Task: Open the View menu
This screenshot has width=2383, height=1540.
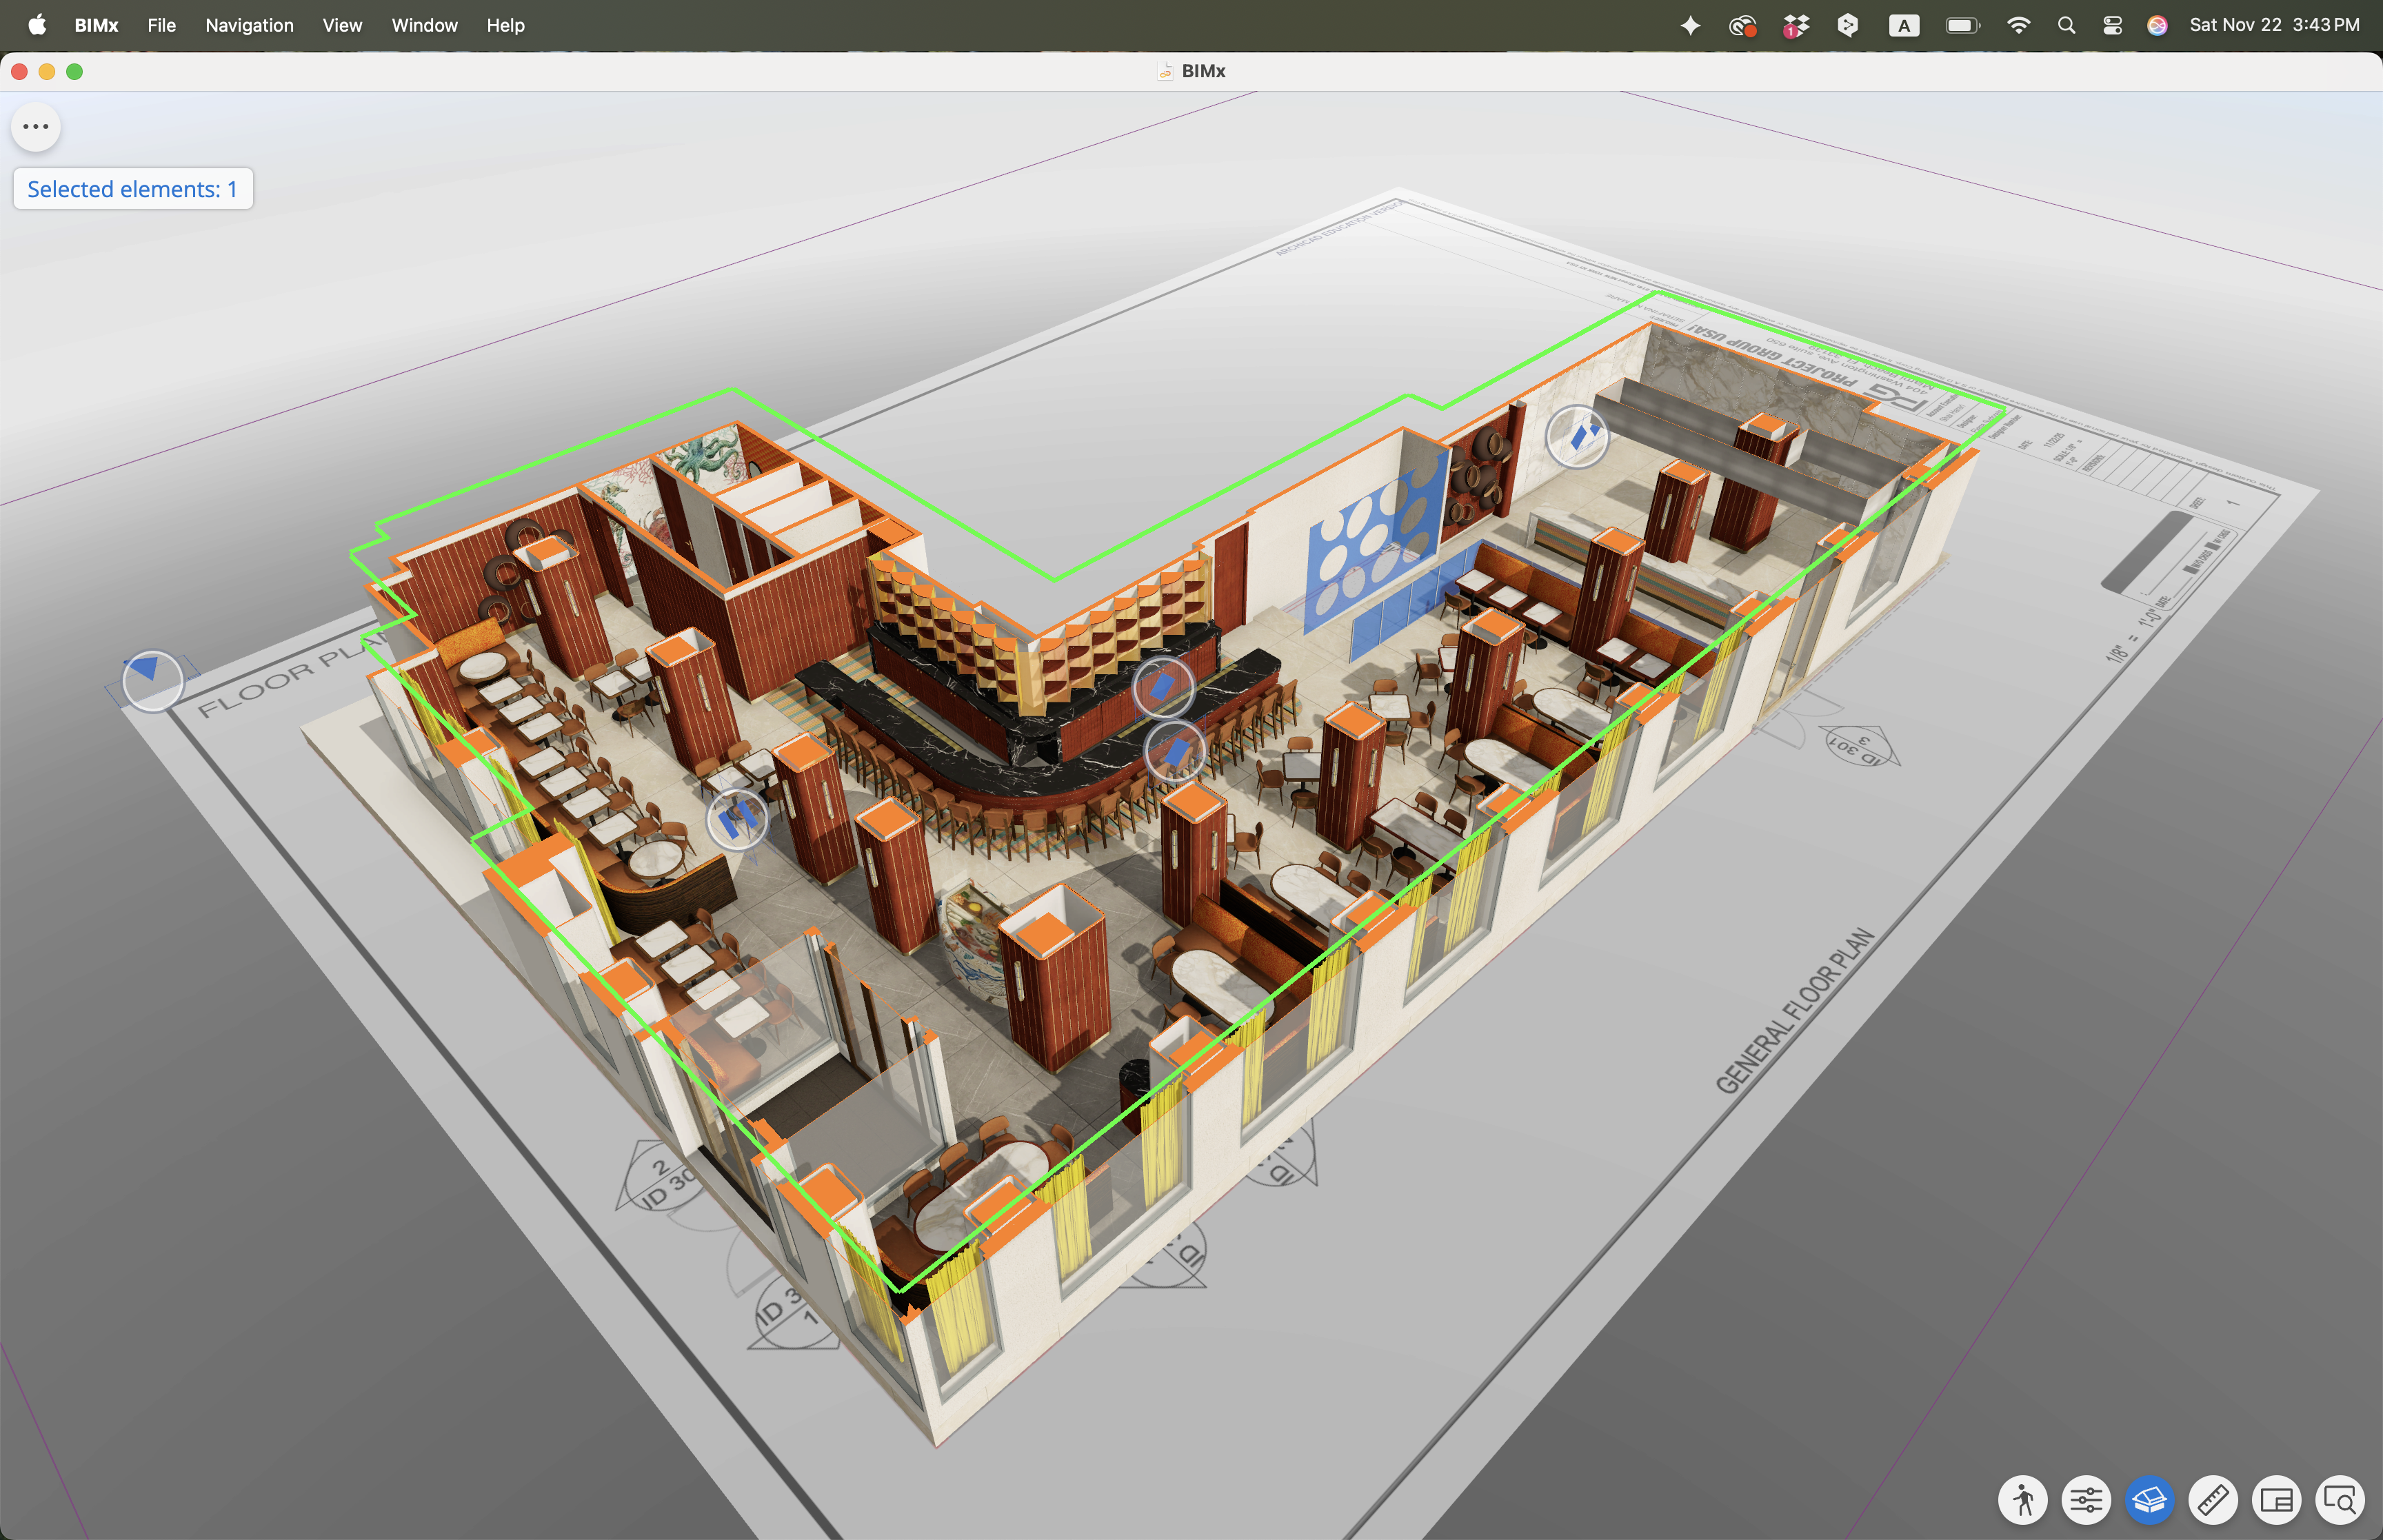Action: pos(342,25)
